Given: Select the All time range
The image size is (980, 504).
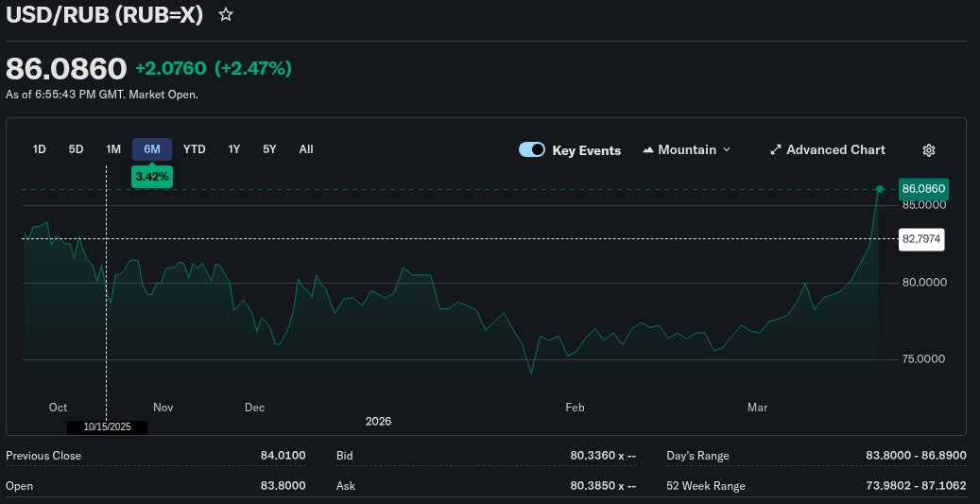Looking at the screenshot, I should click(x=306, y=149).
